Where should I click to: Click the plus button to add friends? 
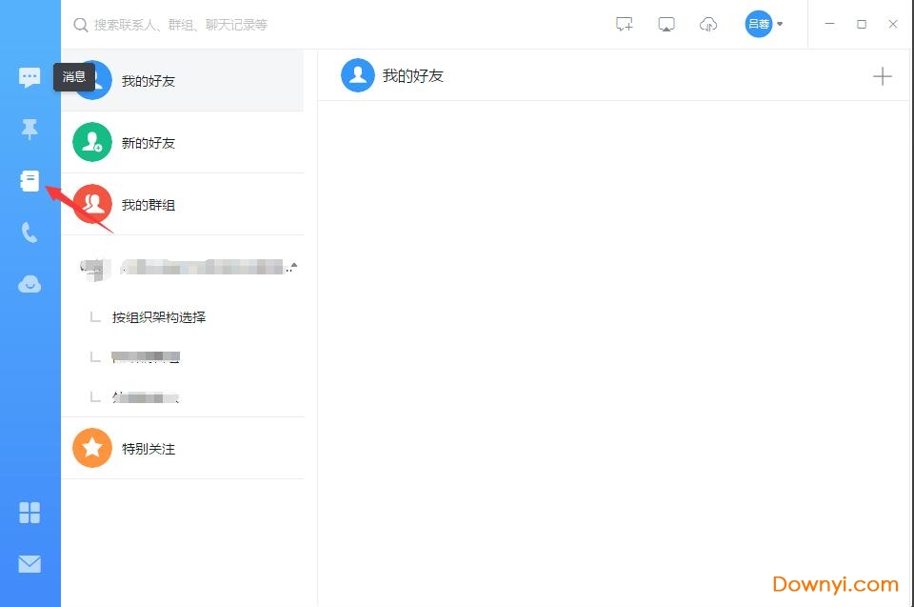[x=883, y=75]
